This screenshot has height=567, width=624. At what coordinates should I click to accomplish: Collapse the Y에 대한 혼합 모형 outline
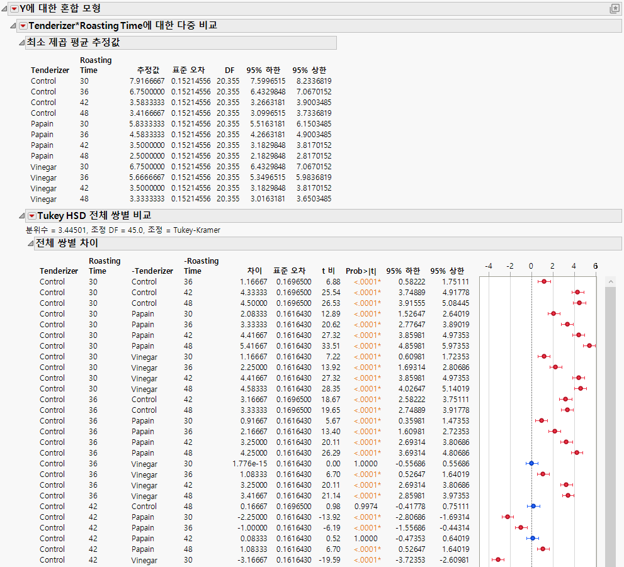[x=5, y=9]
